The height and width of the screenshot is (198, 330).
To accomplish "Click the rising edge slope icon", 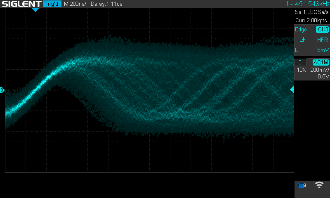I will (x=303, y=39).
